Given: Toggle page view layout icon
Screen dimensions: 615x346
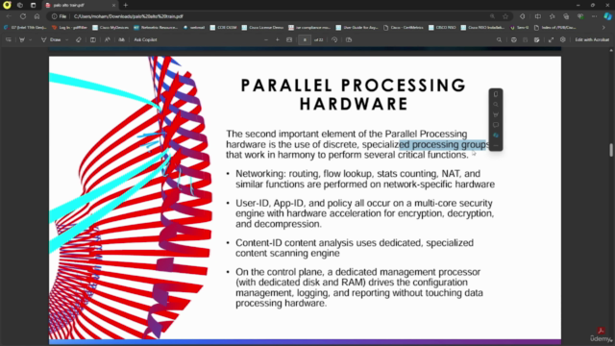Looking at the screenshot, I should point(93,39).
